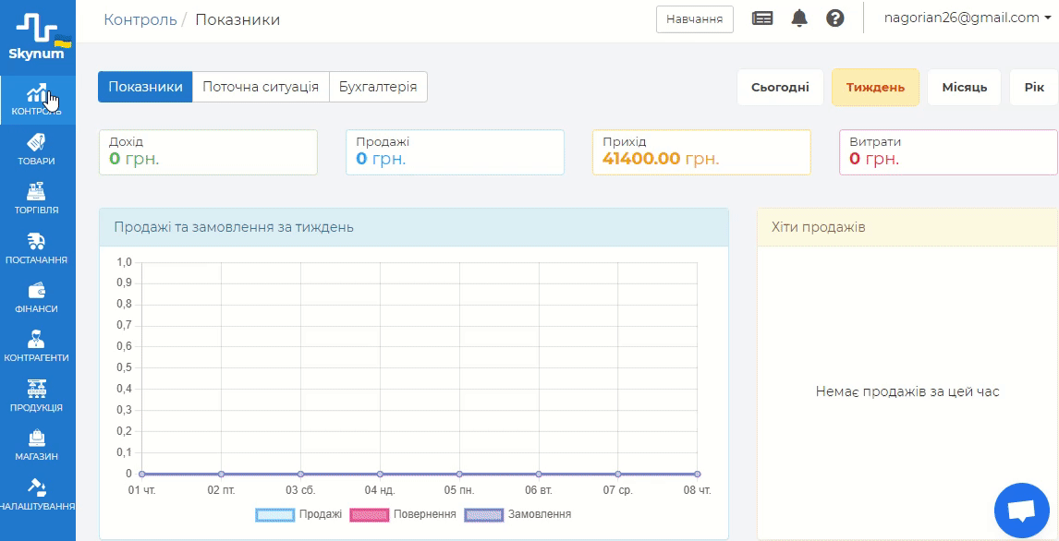Click the Показники breadcrumb text
The image size is (1059, 541).
click(x=237, y=19)
